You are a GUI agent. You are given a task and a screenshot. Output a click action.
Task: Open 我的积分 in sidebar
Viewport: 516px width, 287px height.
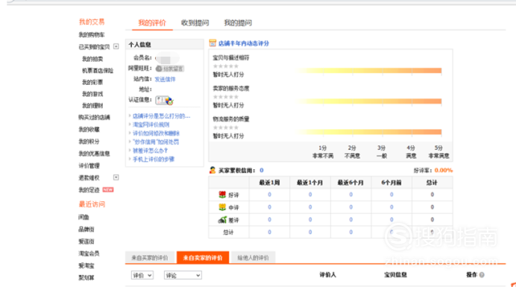click(89, 142)
